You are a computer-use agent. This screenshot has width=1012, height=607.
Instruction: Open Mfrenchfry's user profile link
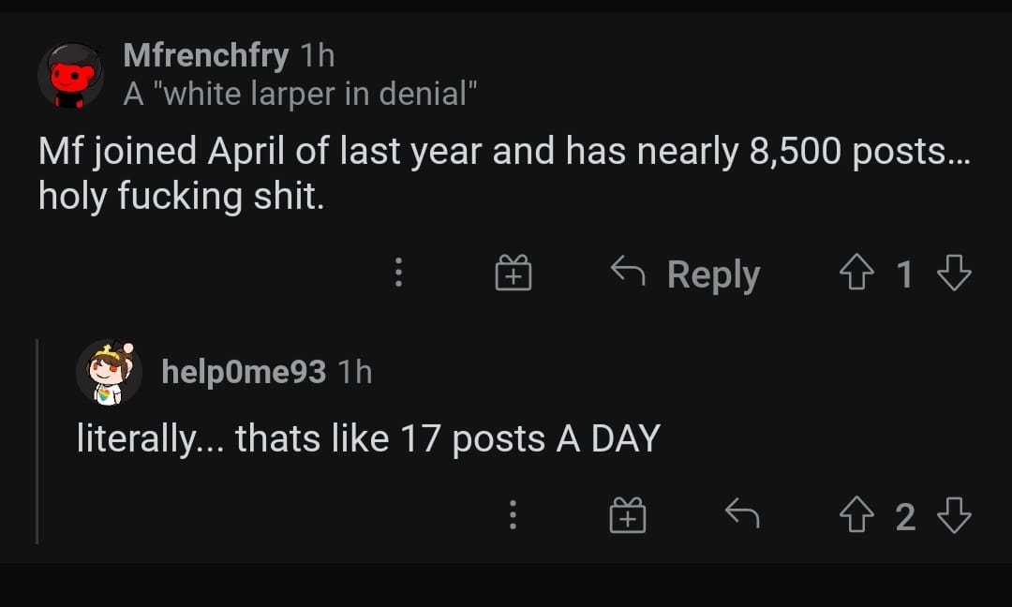(206, 55)
